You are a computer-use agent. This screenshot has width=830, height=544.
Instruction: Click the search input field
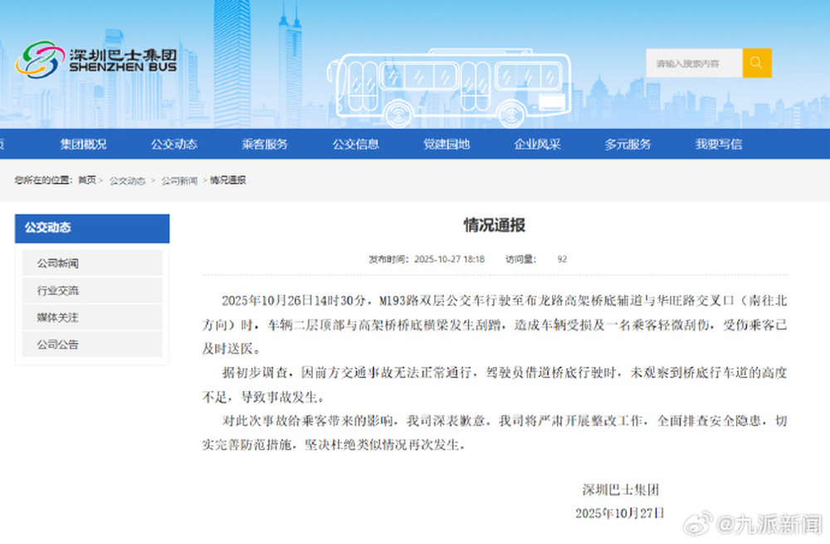(x=693, y=63)
